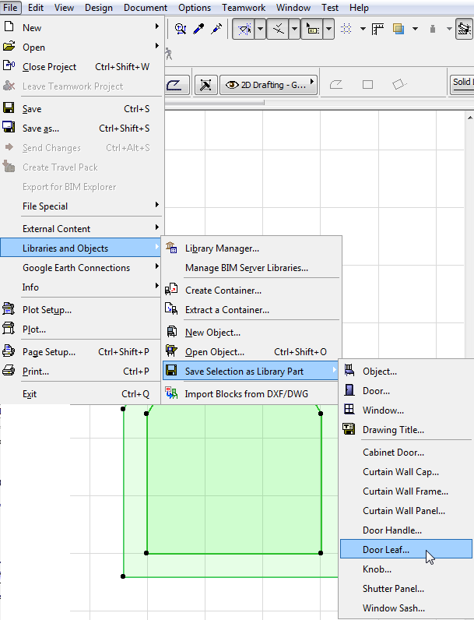474x620 pixels.
Task: Click the Door icon in submenu
Action: (349, 390)
